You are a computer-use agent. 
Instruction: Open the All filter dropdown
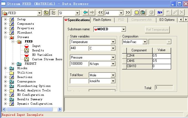tap(121, 13)
